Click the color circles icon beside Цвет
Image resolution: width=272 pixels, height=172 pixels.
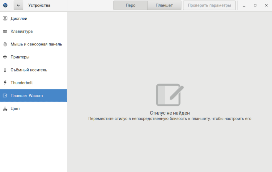click(x=5, y=109)
